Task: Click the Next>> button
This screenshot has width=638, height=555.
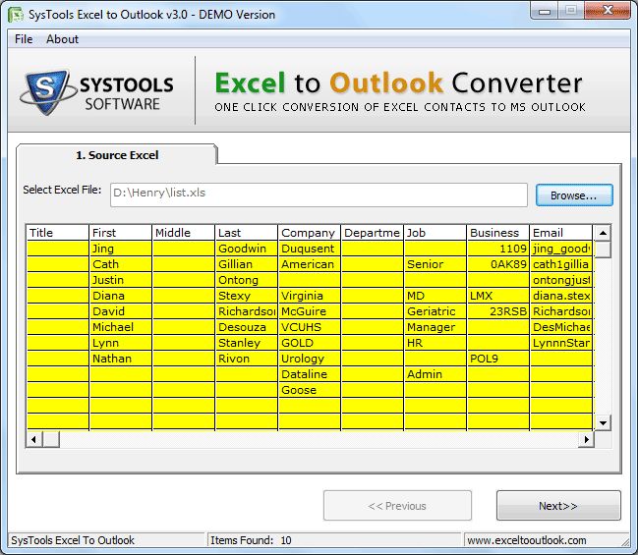Action: [558, 506]
